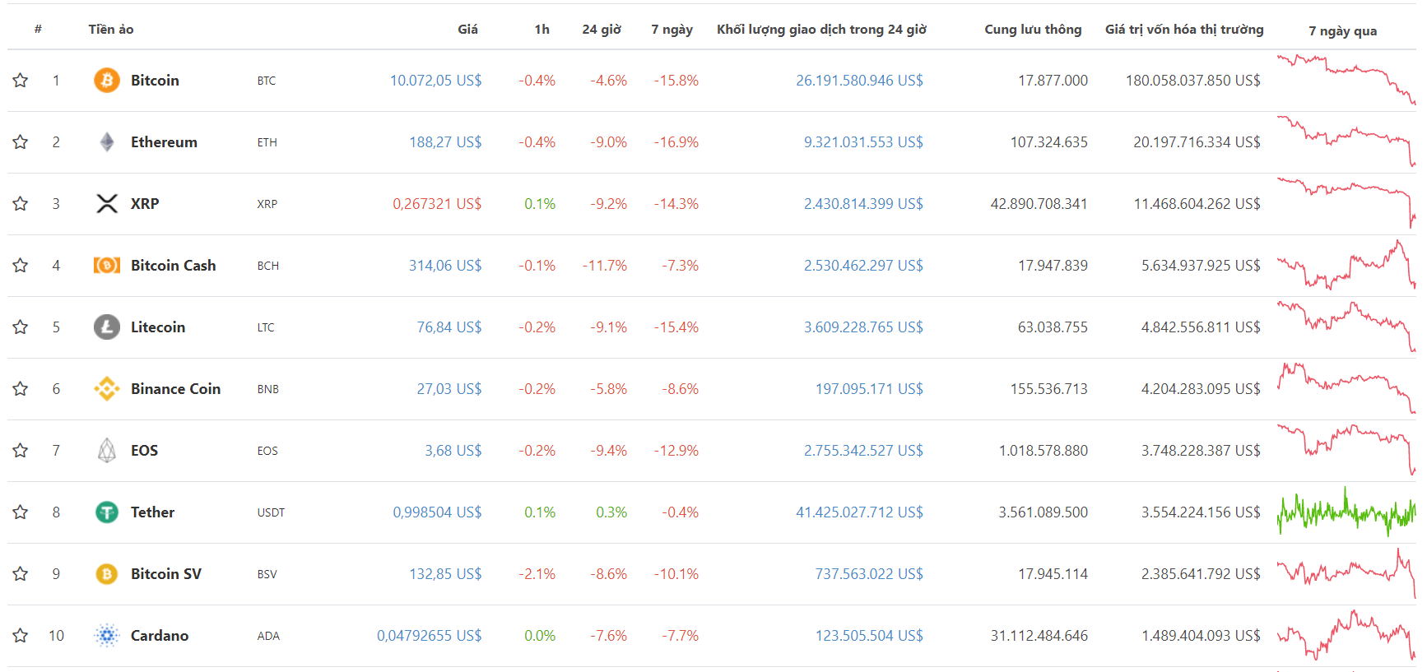Click the EOS coin logo
This screenshot has width=1427, height=672.
[x=107, y=451]
